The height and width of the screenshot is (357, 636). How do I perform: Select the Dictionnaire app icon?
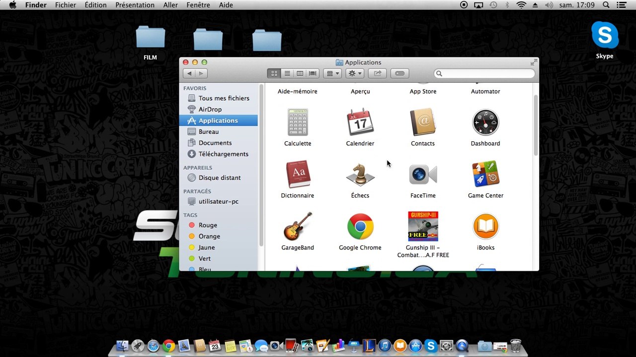pyautogui.click(x=298, y=174)
